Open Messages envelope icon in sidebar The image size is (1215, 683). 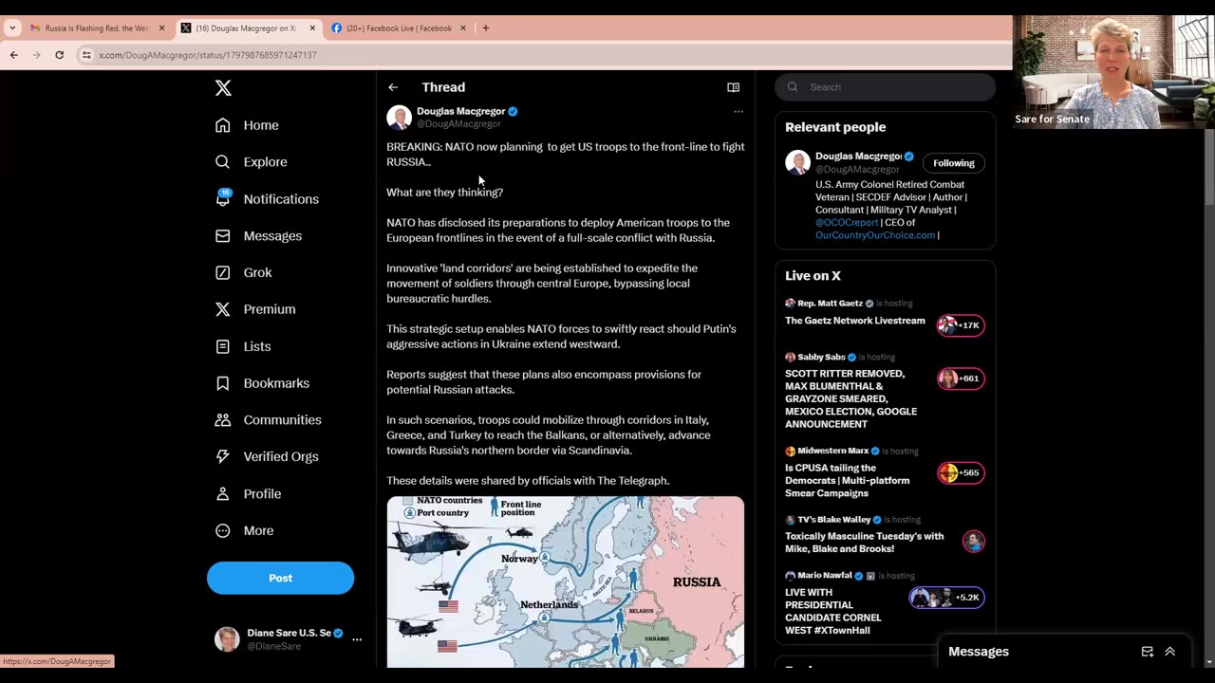point(222,235)
